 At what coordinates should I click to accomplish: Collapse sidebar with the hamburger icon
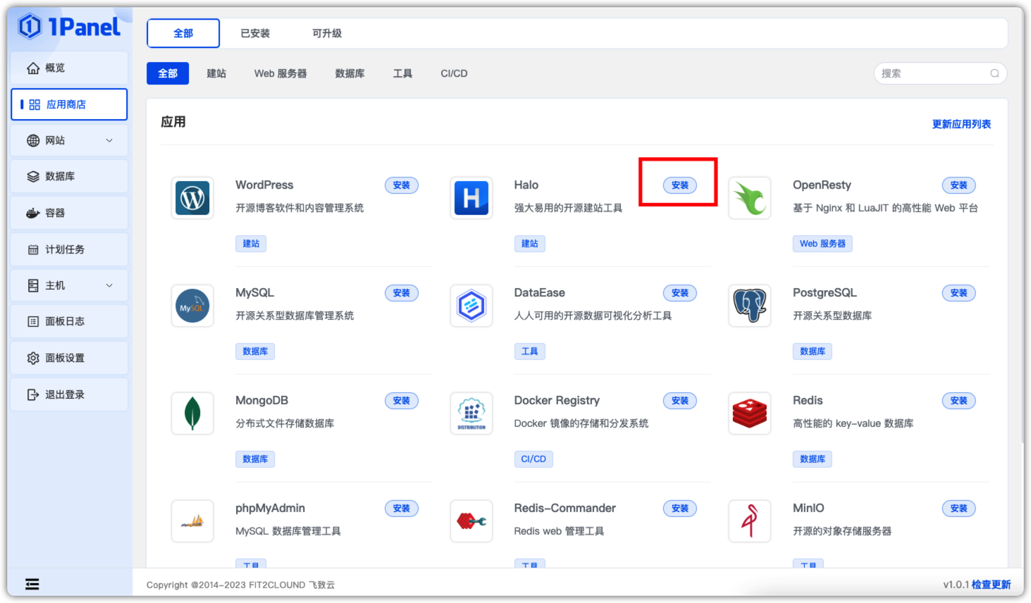(32, 584)
